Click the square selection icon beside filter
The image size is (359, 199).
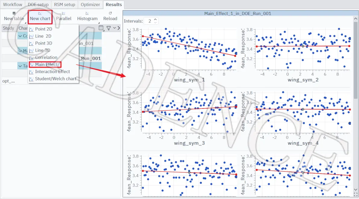coord(101,28)
